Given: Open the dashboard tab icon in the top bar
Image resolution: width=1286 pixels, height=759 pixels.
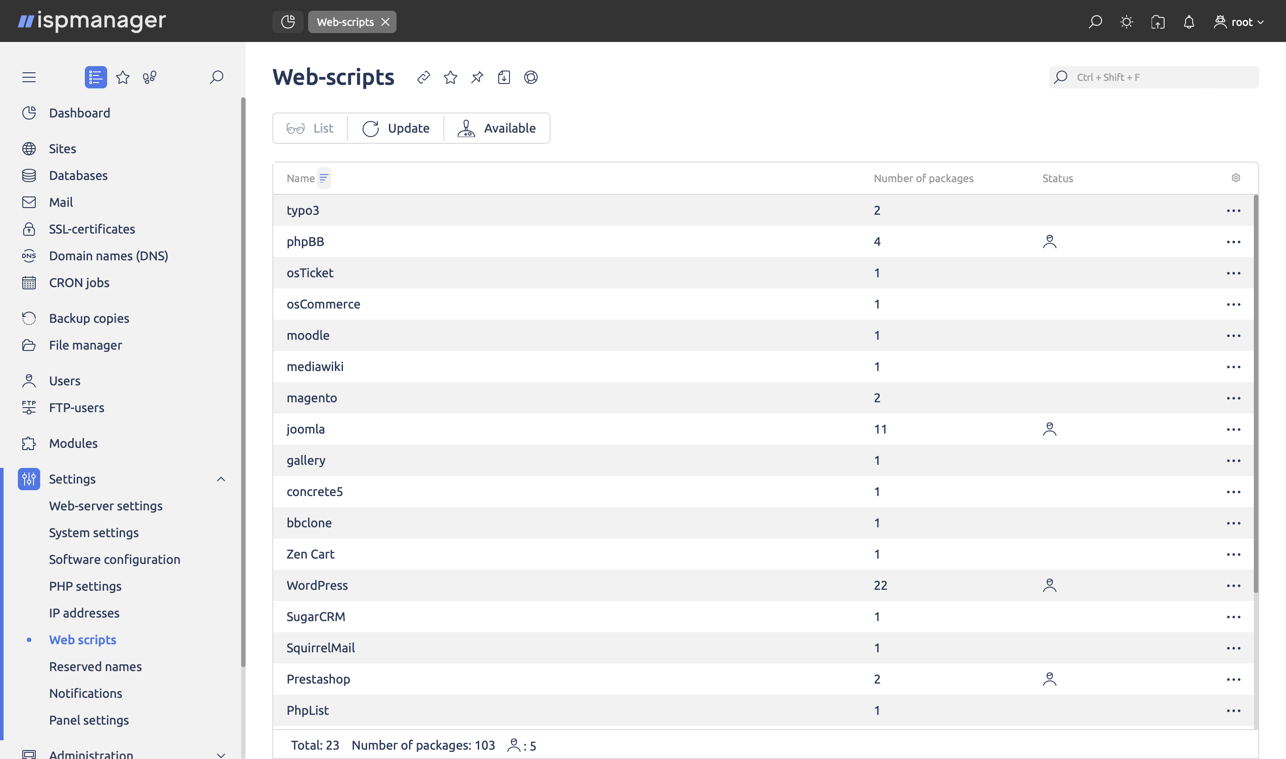Looking at the screenshot, I should (288, 22).
